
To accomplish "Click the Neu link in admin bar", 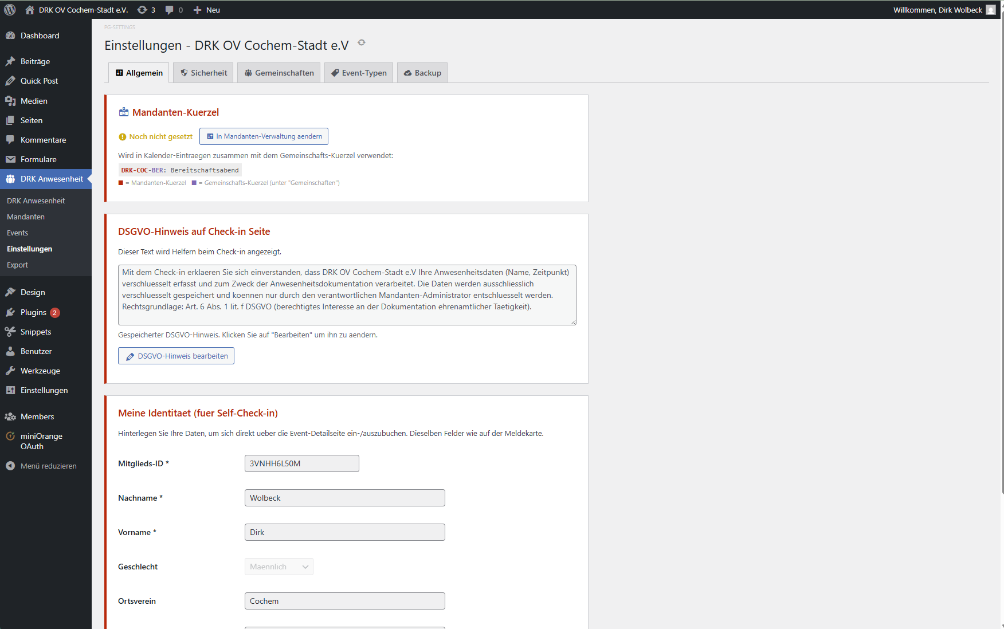I will tap(213, 10).
